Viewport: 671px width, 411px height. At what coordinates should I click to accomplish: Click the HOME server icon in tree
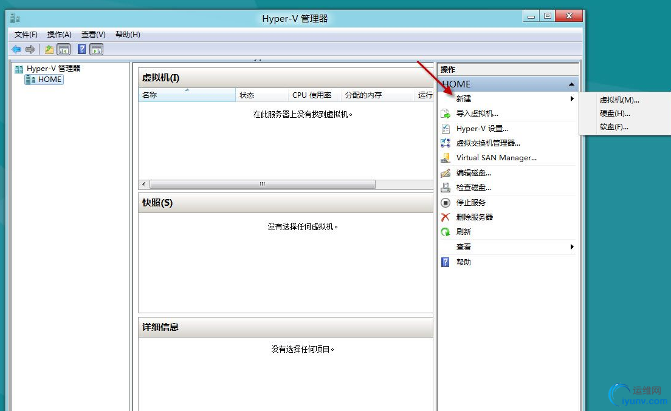click(x=30, y=80)
